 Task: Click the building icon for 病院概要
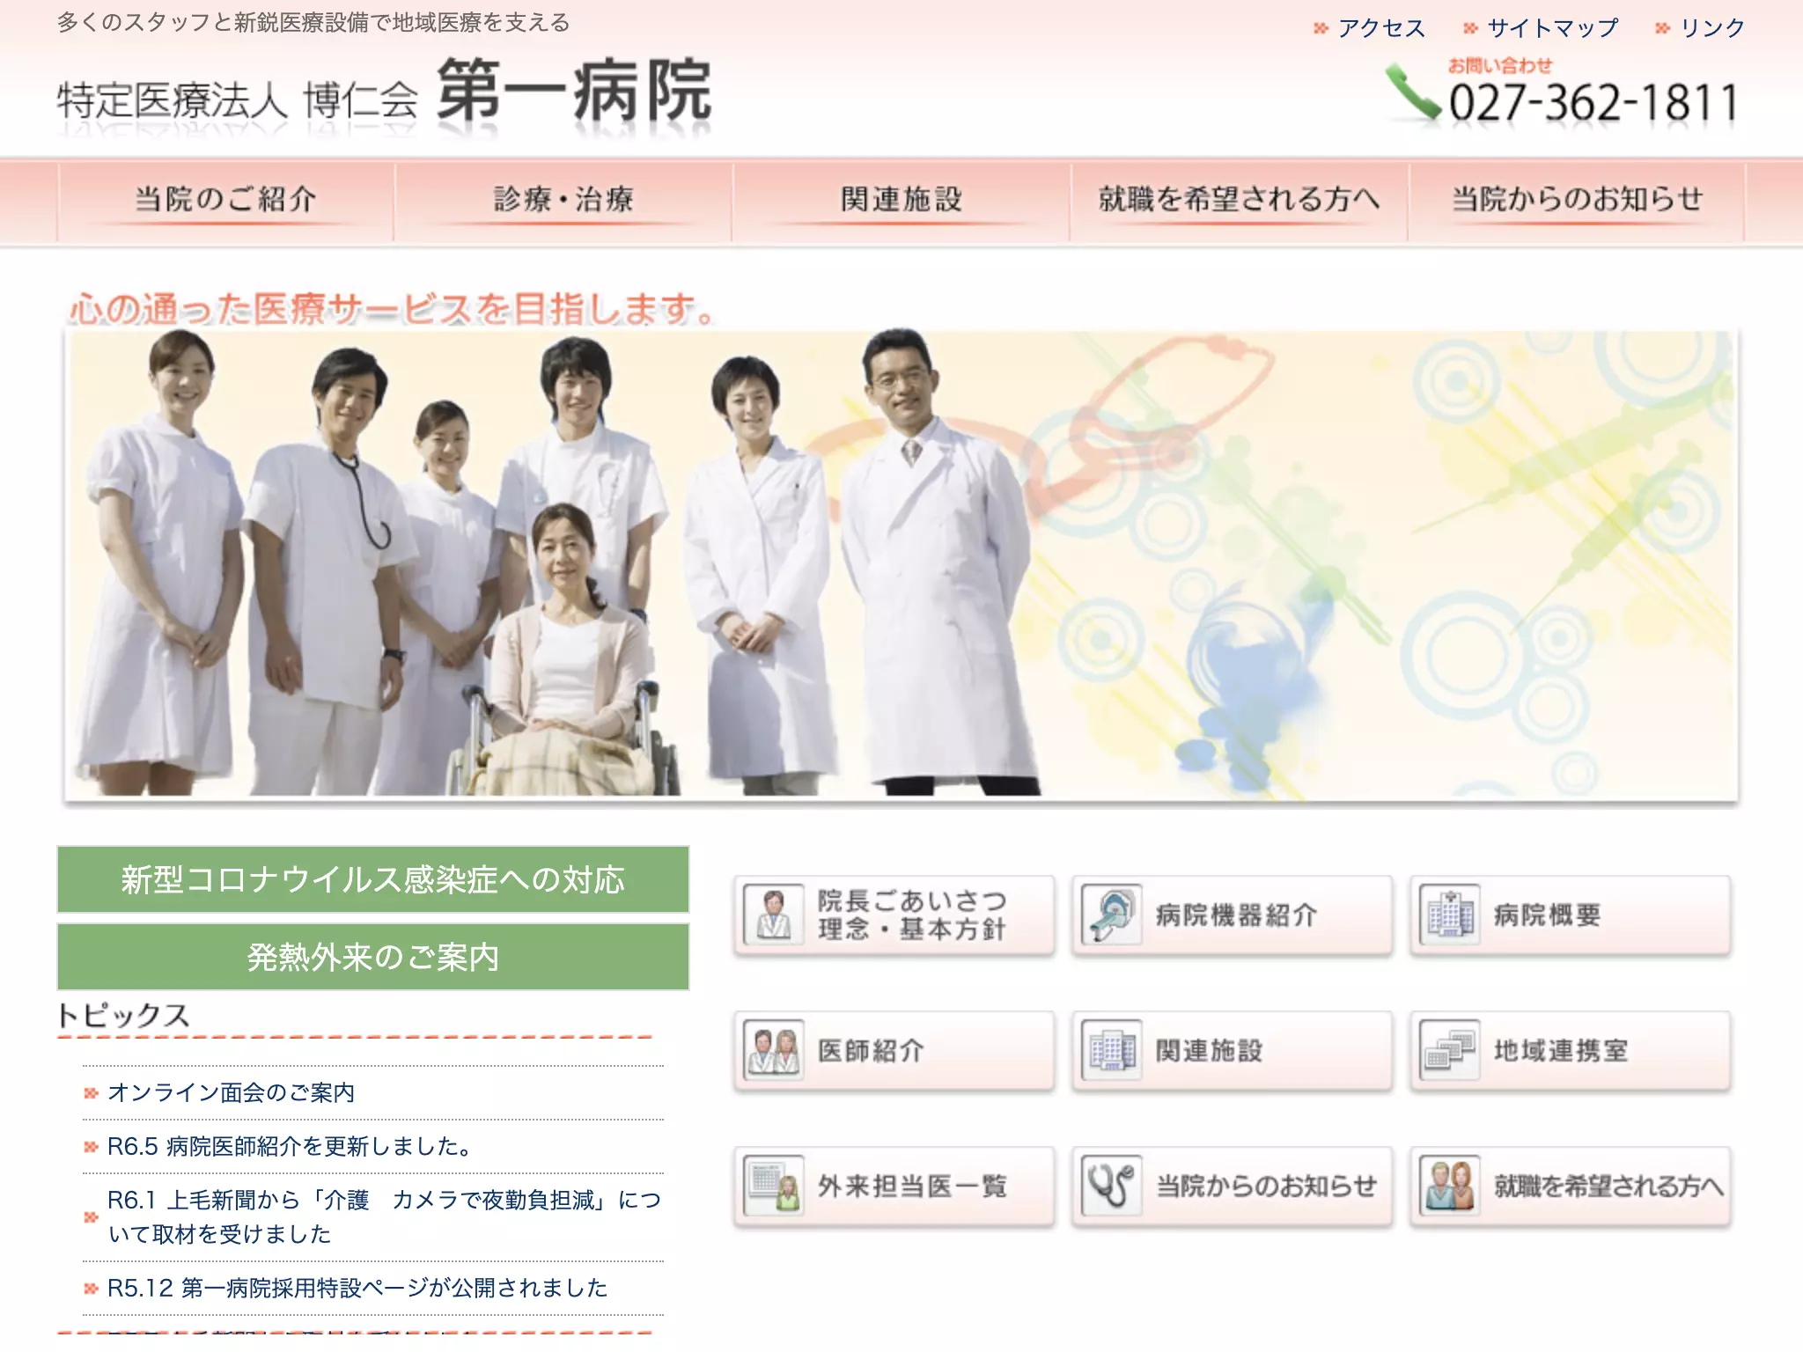pos(1449,915)
